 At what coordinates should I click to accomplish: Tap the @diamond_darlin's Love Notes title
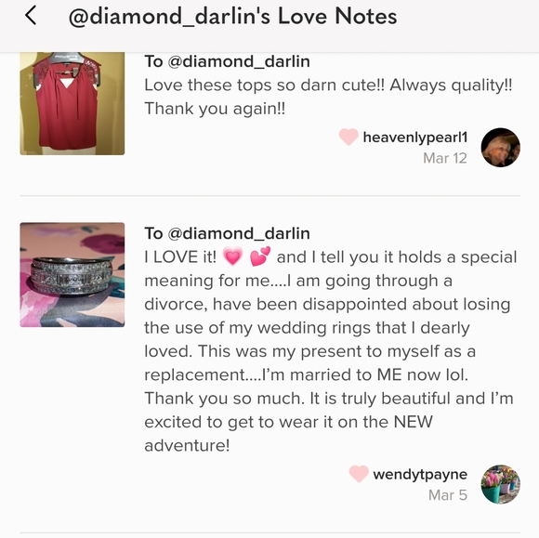pyautogui.click(x=232, y=16)
